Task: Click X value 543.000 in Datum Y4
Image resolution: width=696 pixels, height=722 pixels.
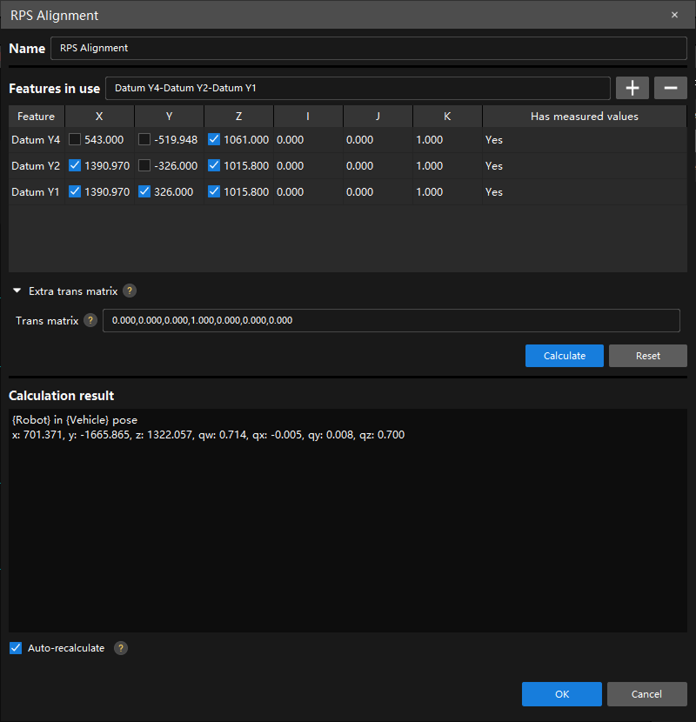Action: (104, 140)
